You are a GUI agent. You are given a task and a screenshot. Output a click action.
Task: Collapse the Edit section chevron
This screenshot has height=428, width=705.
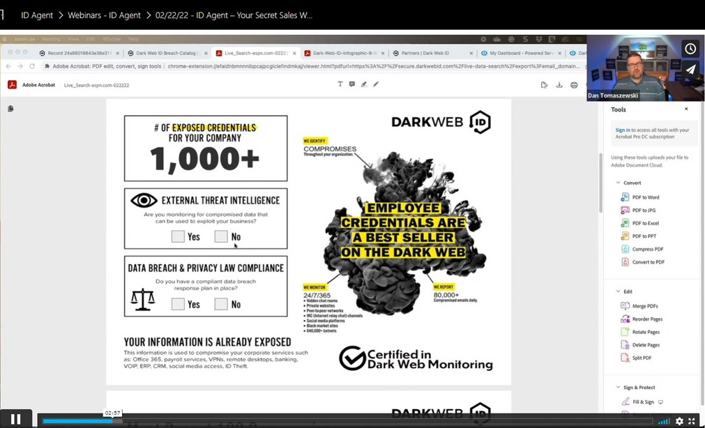[618, 291]
